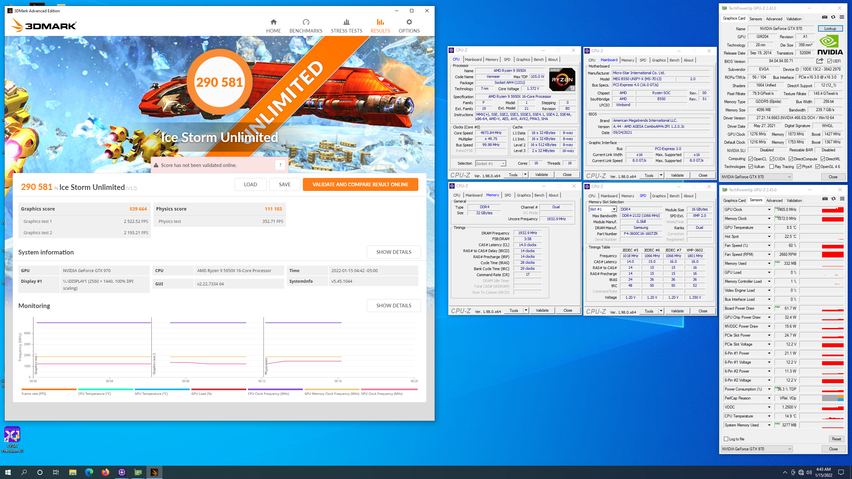Click VALIDATE AND COMPARE RESULT ONLINE
Image resolution: width=852 pixels, height=479 pixels.
(x=360, y=184)
